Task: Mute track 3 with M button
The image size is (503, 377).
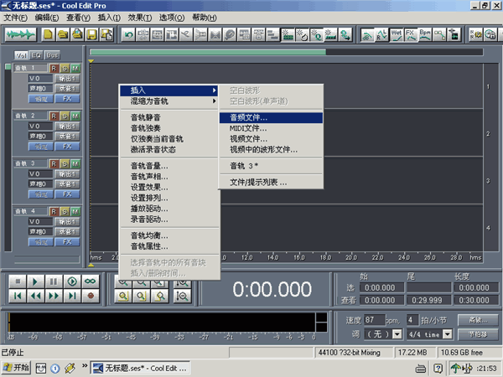Action: tap(75, 163)
